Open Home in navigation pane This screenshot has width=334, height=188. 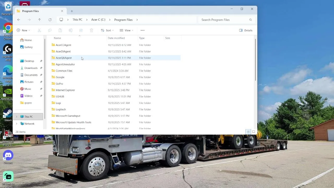coord(28,40)
